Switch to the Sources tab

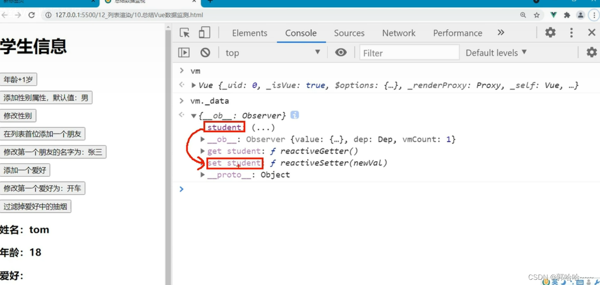tap(349, 33)
